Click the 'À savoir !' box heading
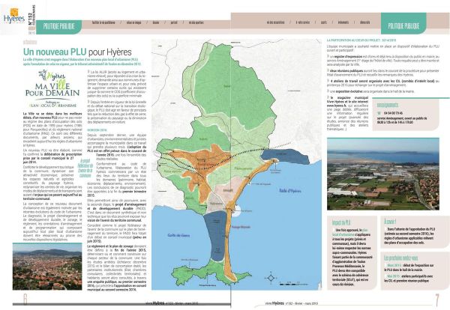The width and height of the screenshot is (450, 310). [390, 222]
